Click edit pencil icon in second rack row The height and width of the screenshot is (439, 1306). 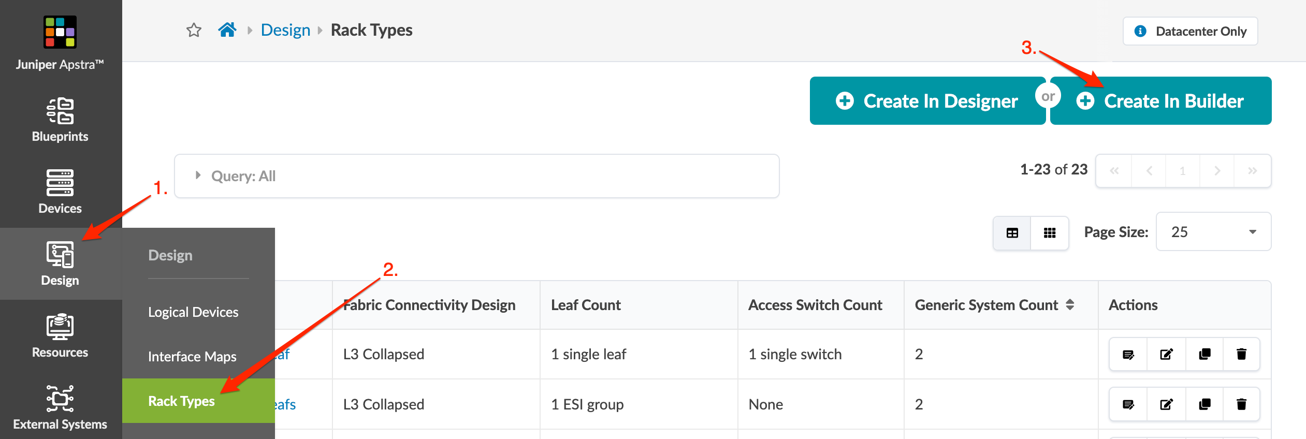(1166, 404)
